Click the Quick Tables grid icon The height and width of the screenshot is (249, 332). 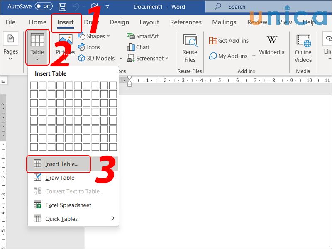coord(37,218)
